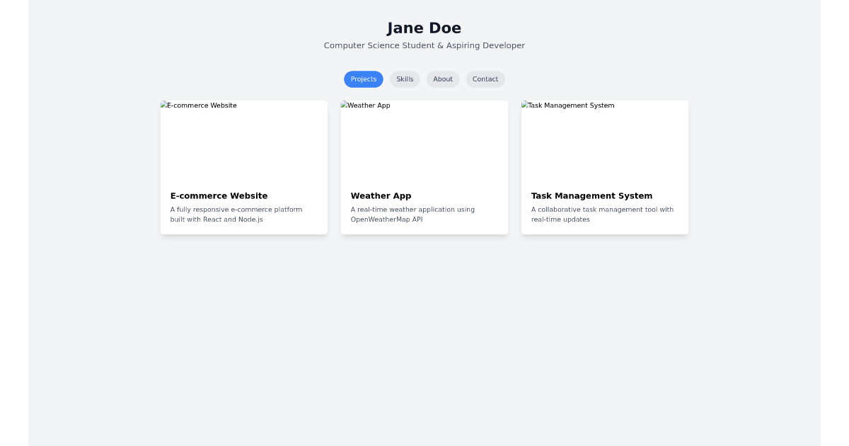Click the Task Management System heading
This screenshot has height=446, width=849.
[x=591, y=196]
